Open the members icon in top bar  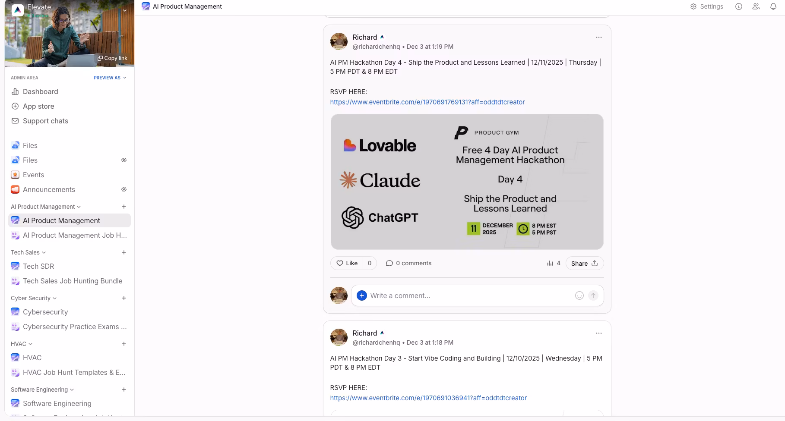coord(756,6)
